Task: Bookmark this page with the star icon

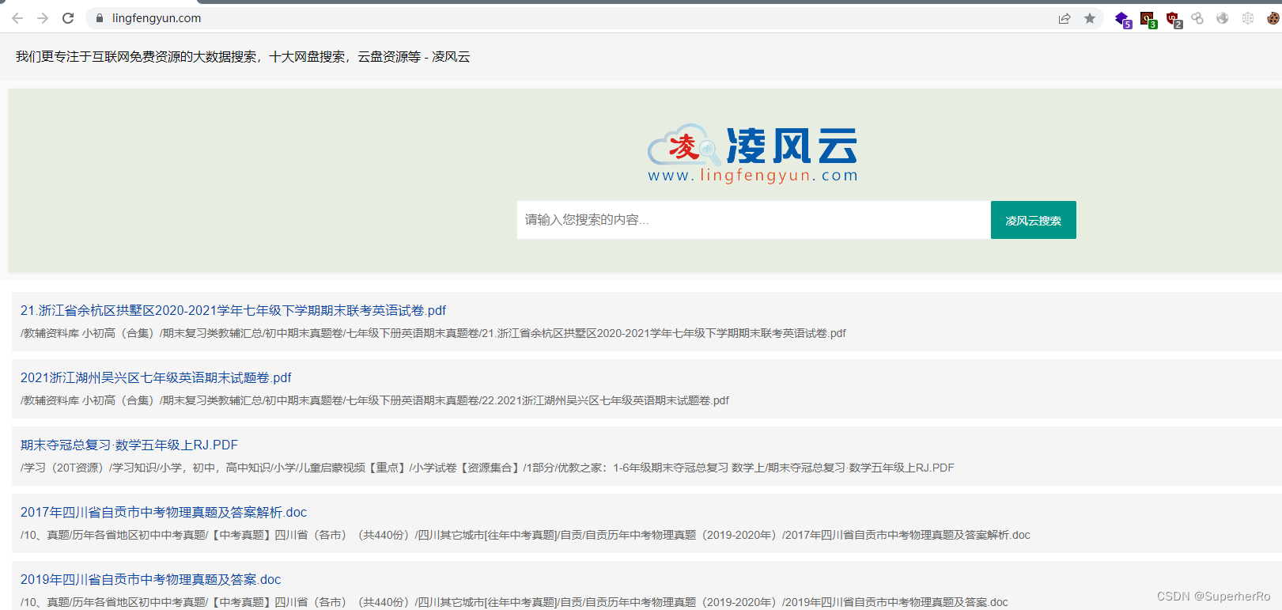Action: (1090, 18)
